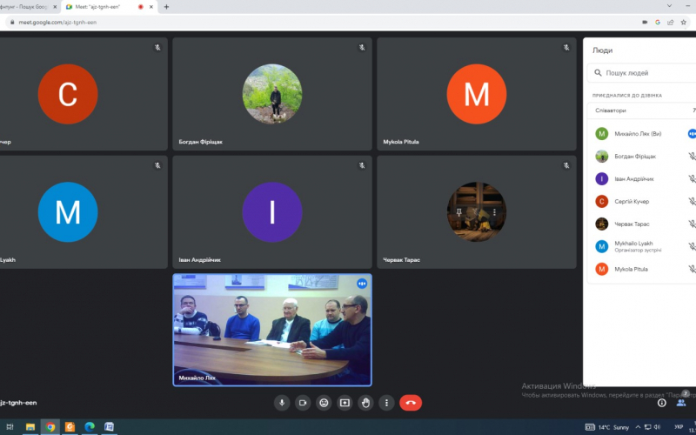696x435 pixels.
Task: Click Богдан Фіріщак avatar in people list
Action: (x=601, y=157)
